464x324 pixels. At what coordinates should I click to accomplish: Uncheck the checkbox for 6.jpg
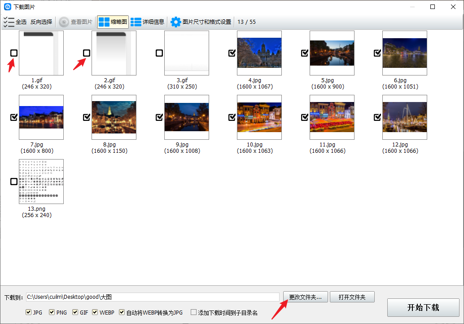[x=377, y=53]
